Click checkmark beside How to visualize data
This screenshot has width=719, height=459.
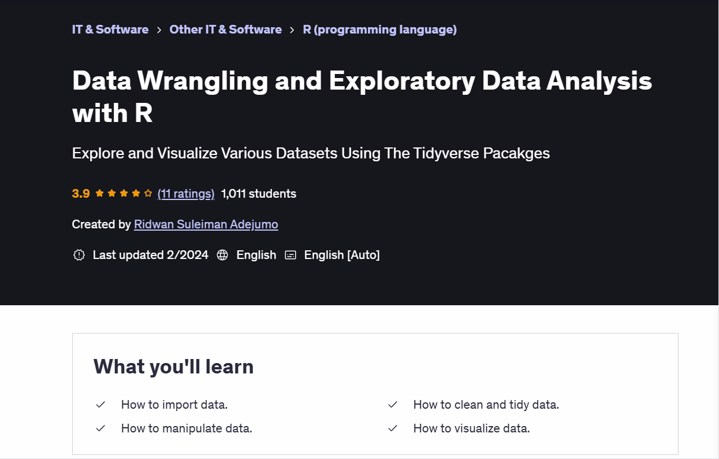point(393,428)
